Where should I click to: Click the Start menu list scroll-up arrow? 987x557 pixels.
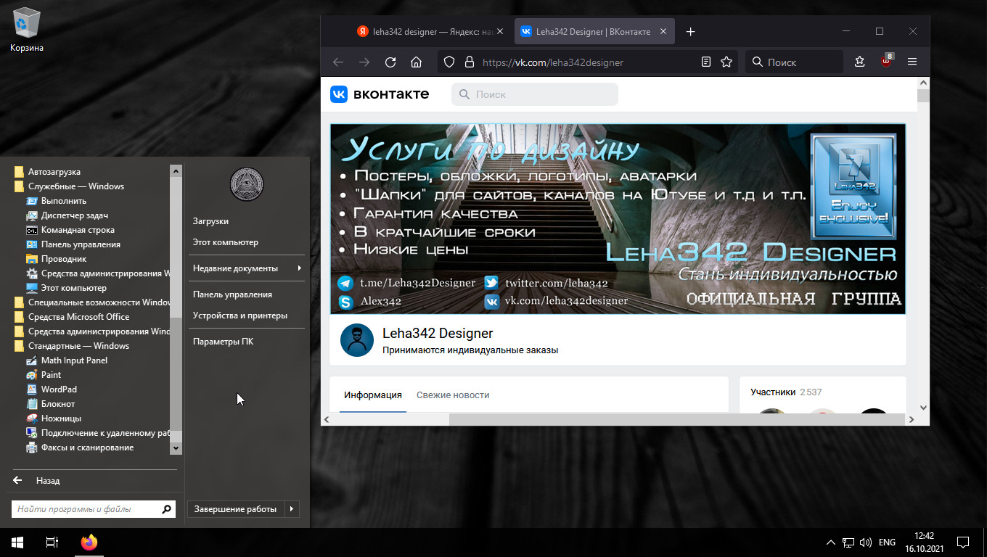pyautogui.click(x=176, y=171)
